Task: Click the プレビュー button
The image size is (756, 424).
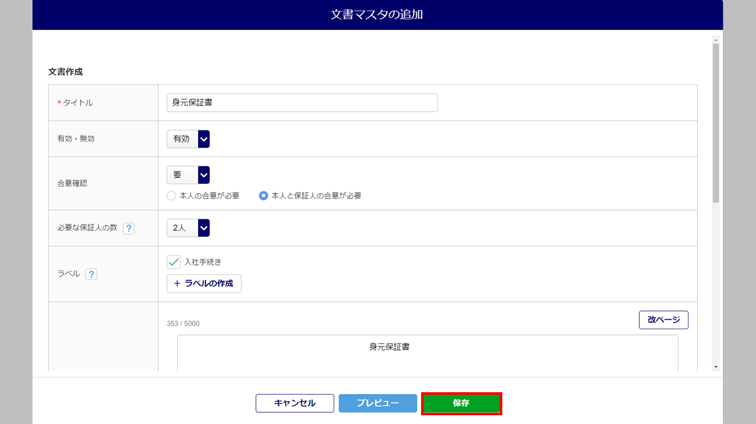Action: click(x=378, y=403)
